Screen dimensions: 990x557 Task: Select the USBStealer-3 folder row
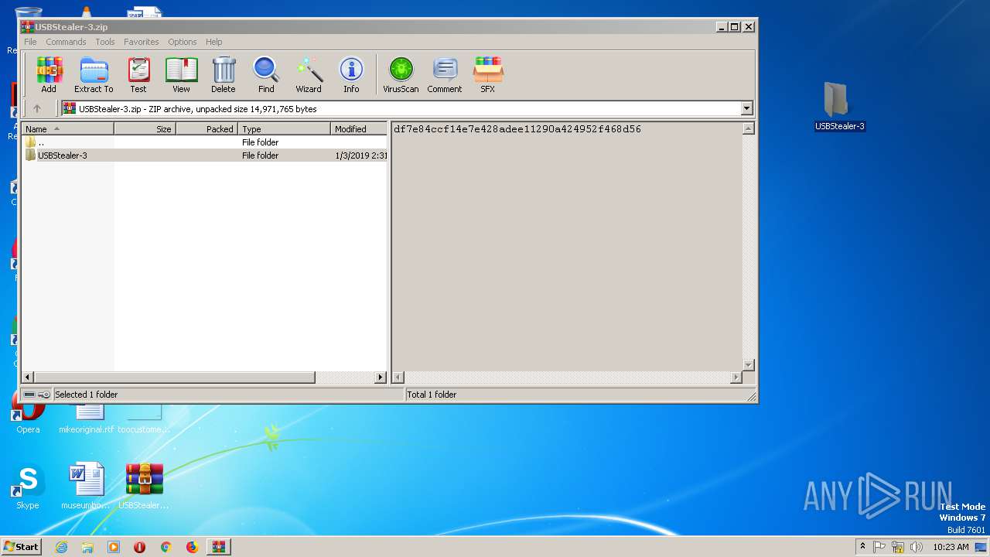[205, 155]
